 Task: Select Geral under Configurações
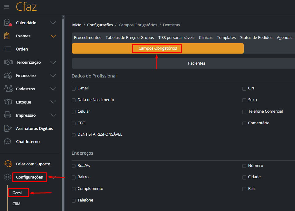point(17,193)
